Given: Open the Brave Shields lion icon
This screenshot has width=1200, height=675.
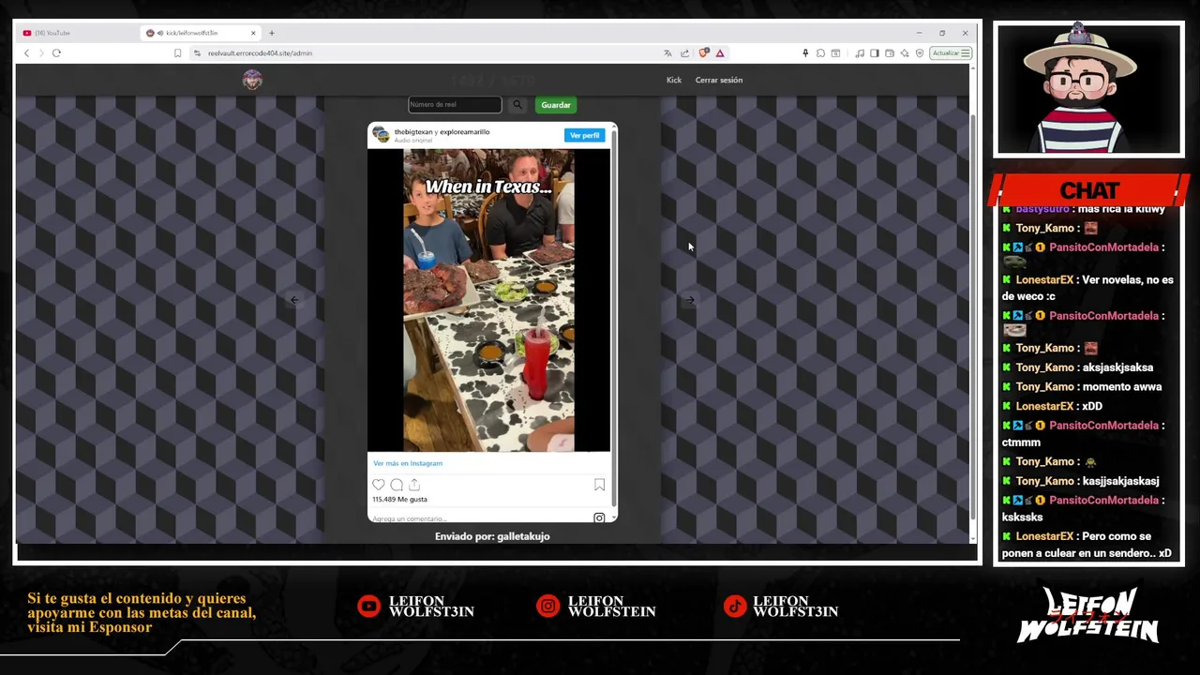Looking at the screenshot, I should (x=704, y=52).
